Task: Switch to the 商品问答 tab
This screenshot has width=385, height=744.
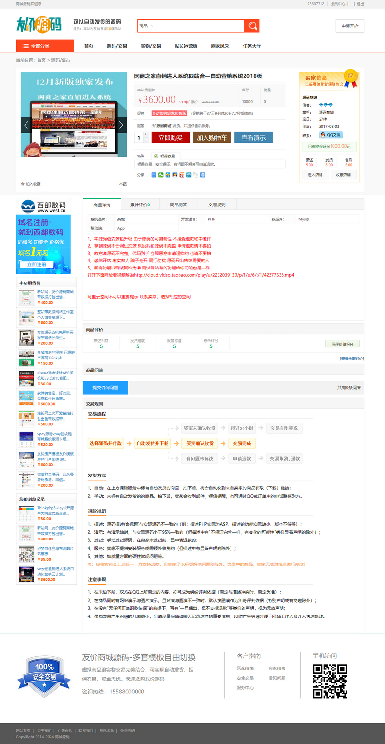Action: point(179,205)
